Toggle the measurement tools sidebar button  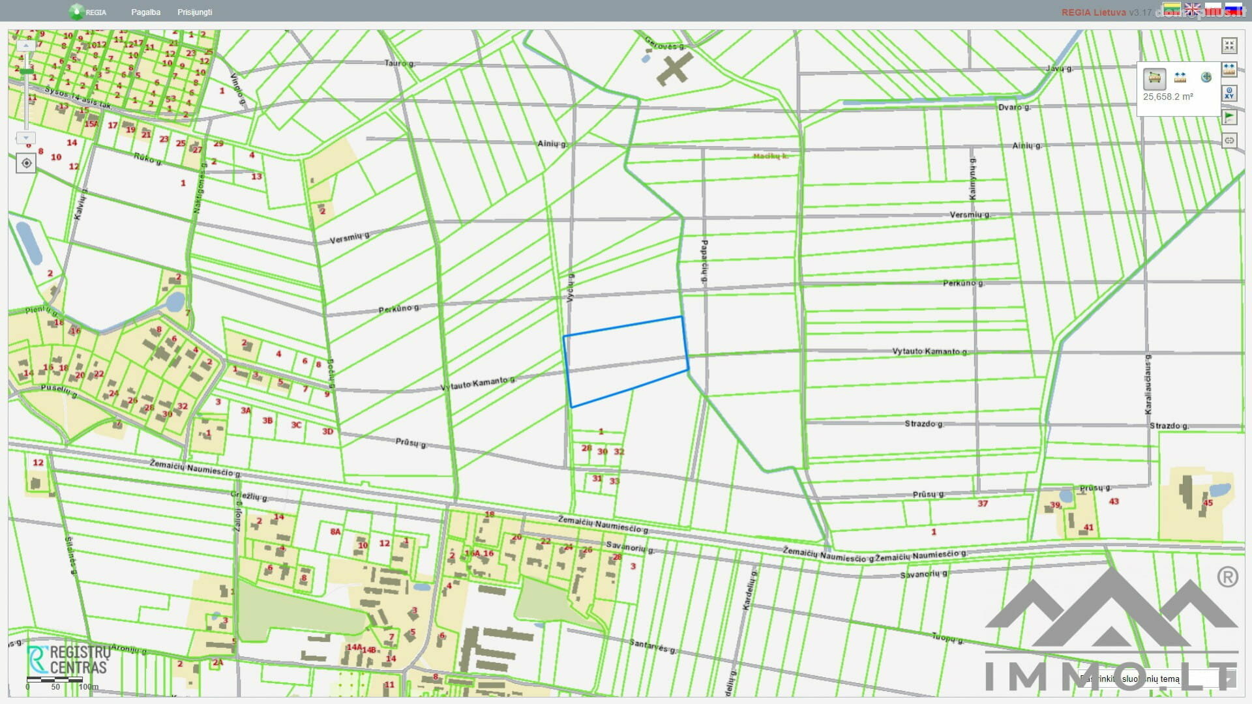[1229, 69]
